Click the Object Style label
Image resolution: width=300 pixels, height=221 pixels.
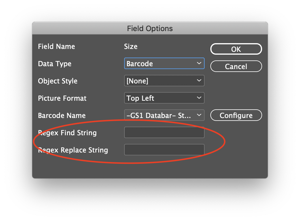pos(58,81)
